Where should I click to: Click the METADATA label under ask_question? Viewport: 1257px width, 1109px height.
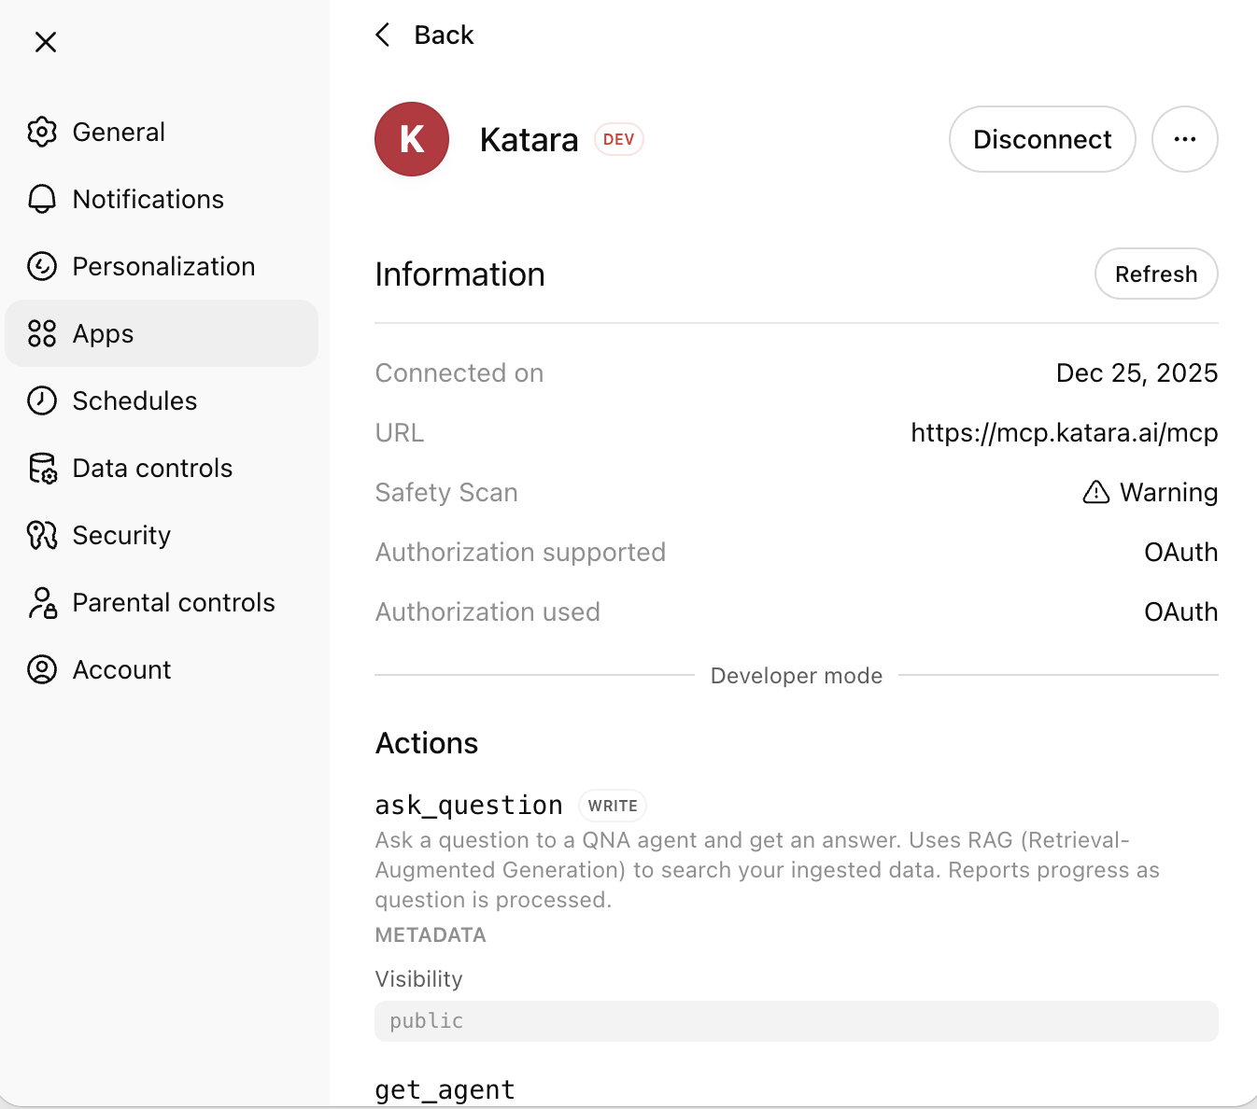431,934
